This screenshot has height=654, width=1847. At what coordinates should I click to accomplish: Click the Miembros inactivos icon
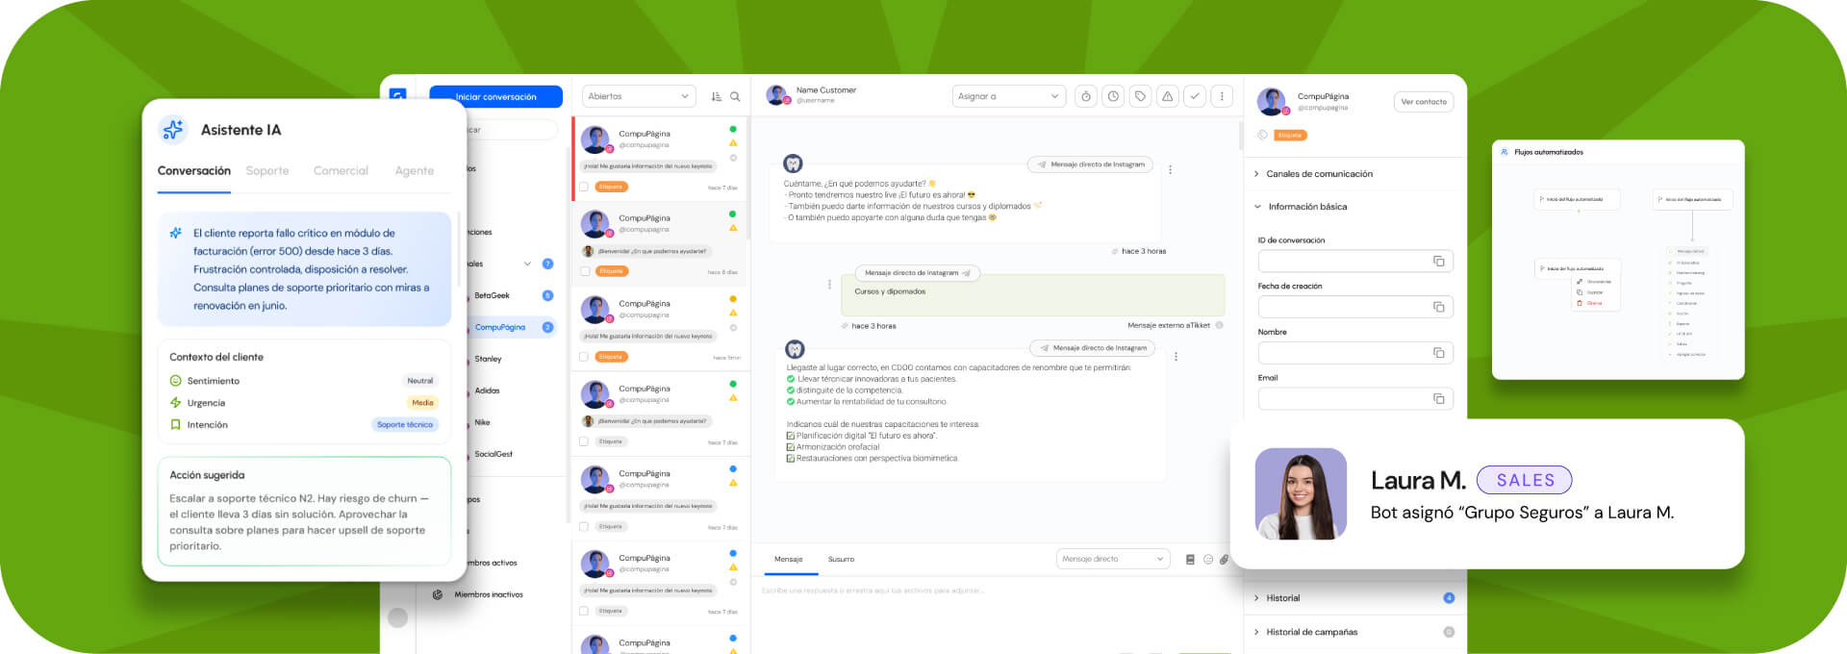(438, 594)
